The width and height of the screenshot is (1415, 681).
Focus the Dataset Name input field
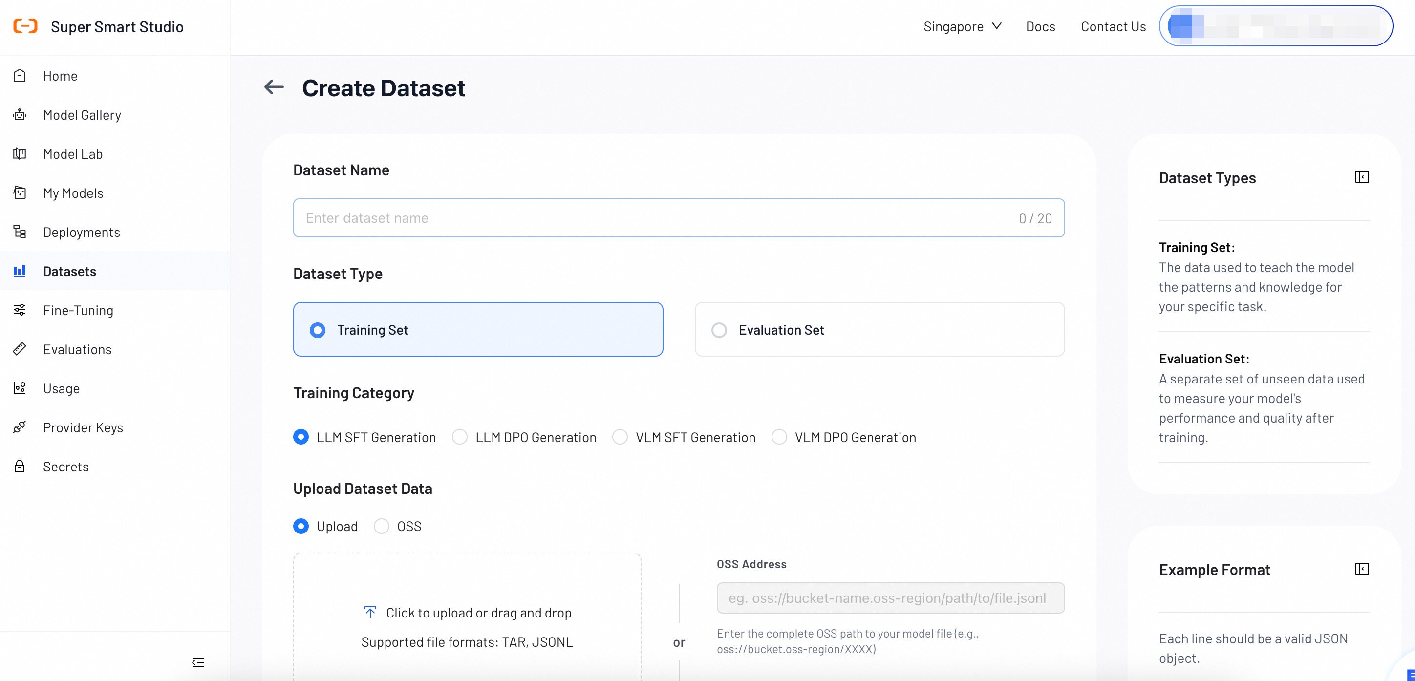[x=679, y=218]
